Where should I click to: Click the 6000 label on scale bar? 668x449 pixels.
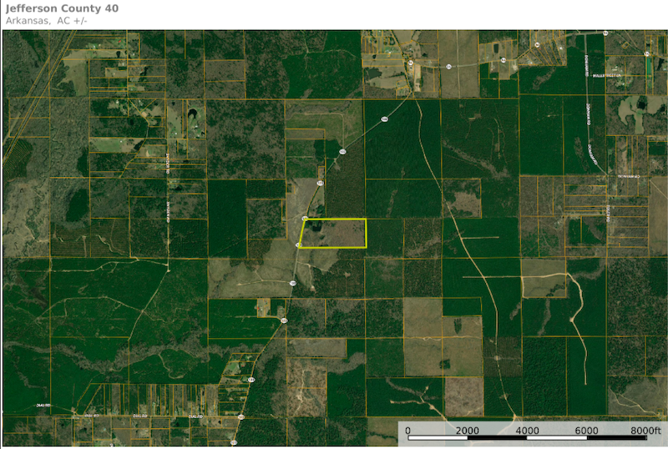tap(587, 431)
